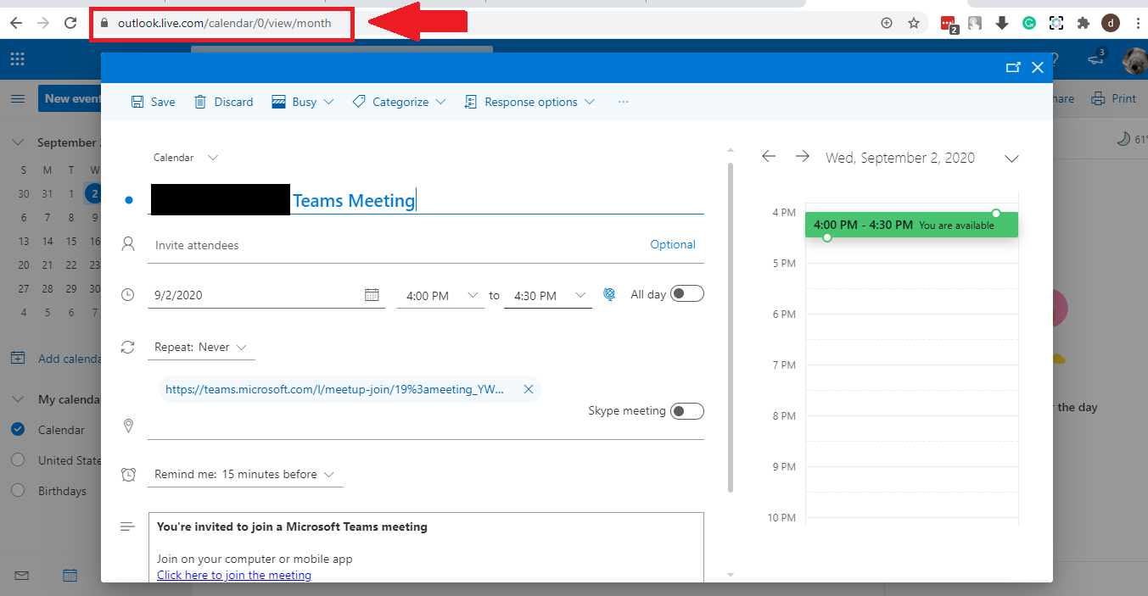The width and height of the screenshot is (1148, 596).
Task: Click the Discard button
Action: (x=224, y=102)
